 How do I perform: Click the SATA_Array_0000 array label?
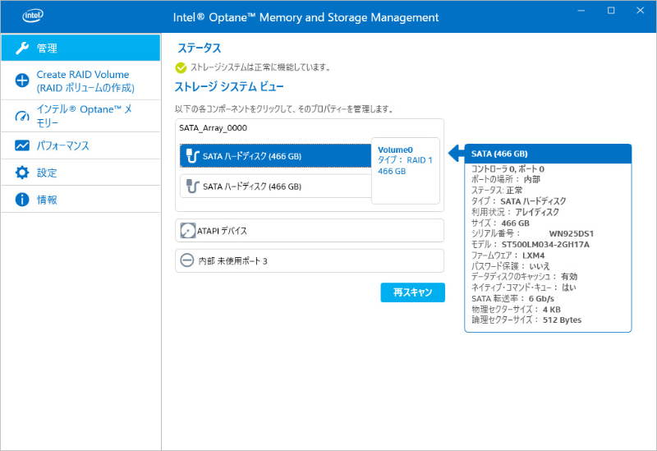click(214, 128)
